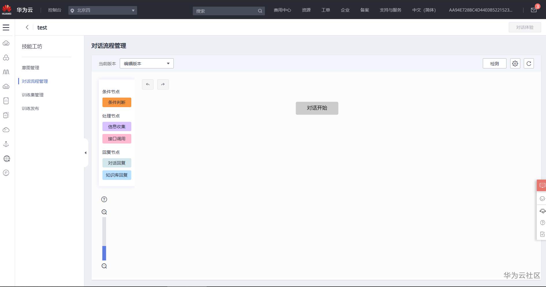The width and height of the screenshot is (546, 287).
Task: Click the three-hexagon cluster sidebar icon
Action: point(6,57)
